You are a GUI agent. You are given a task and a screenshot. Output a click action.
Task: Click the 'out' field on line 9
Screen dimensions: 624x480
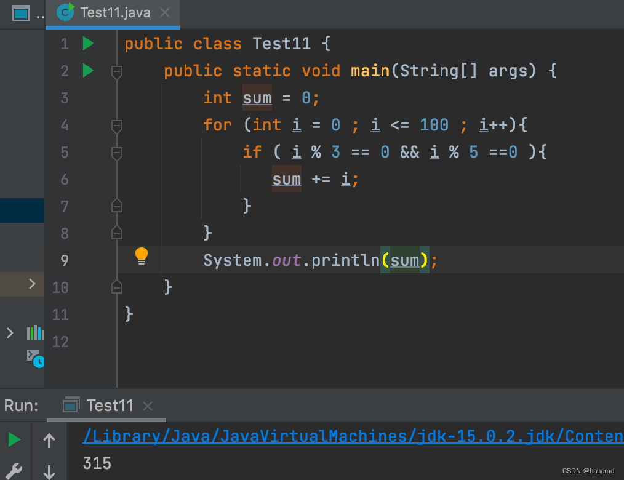287,260
